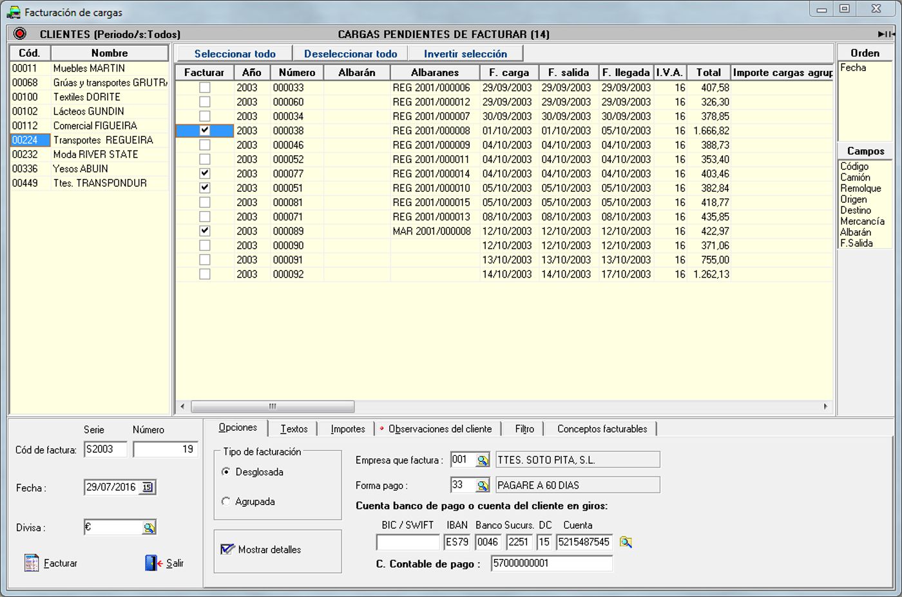Open the bank account search icon
Viewport: 902px width, 597px height.
click(x=625, y=542)
